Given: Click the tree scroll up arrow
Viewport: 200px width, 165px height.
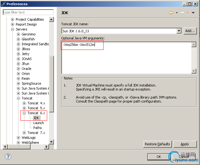Looking at the screenshot, I should (51, 19).
